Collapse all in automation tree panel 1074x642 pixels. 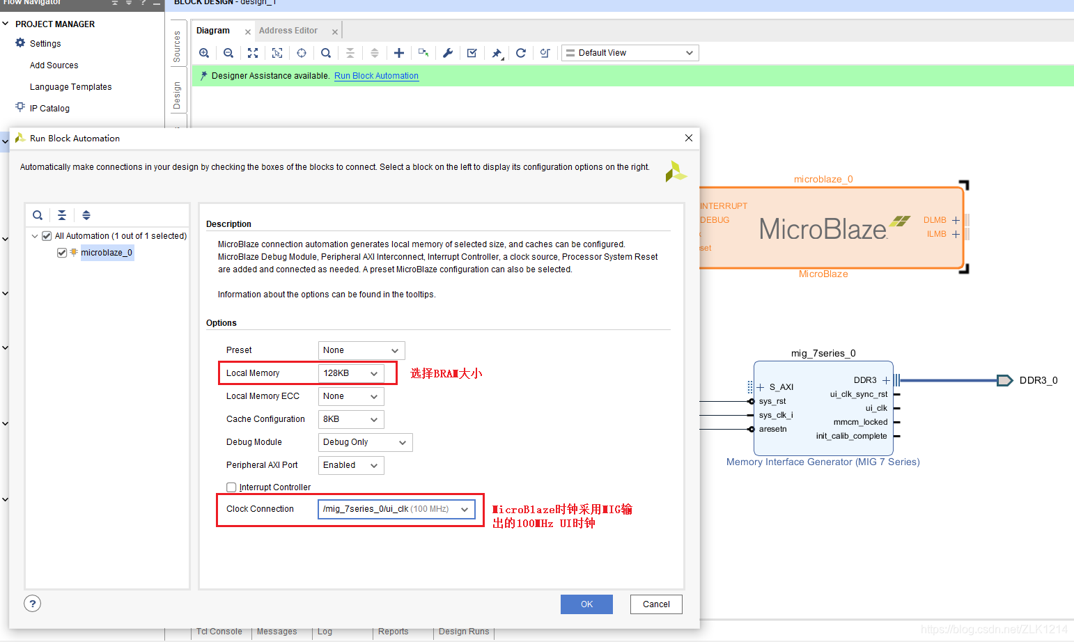point(62,215)
